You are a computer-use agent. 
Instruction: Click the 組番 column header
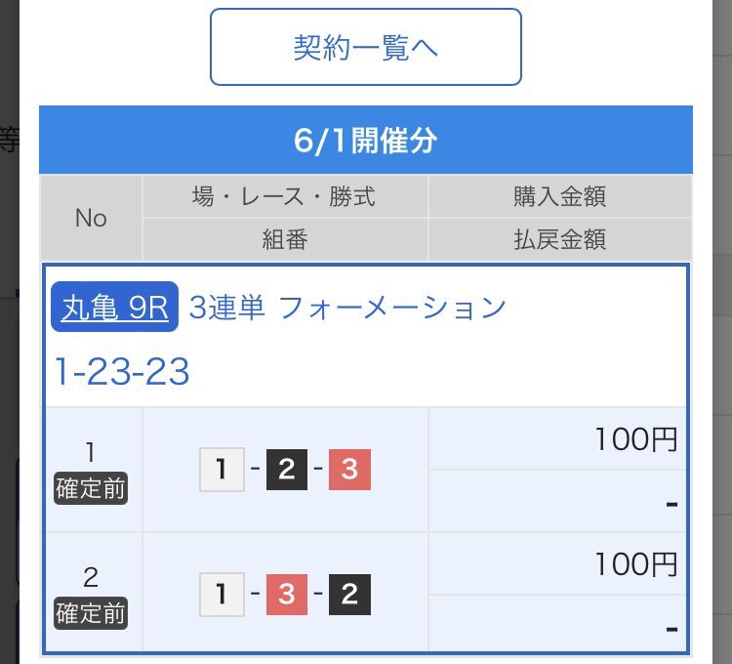coord(285,239)
